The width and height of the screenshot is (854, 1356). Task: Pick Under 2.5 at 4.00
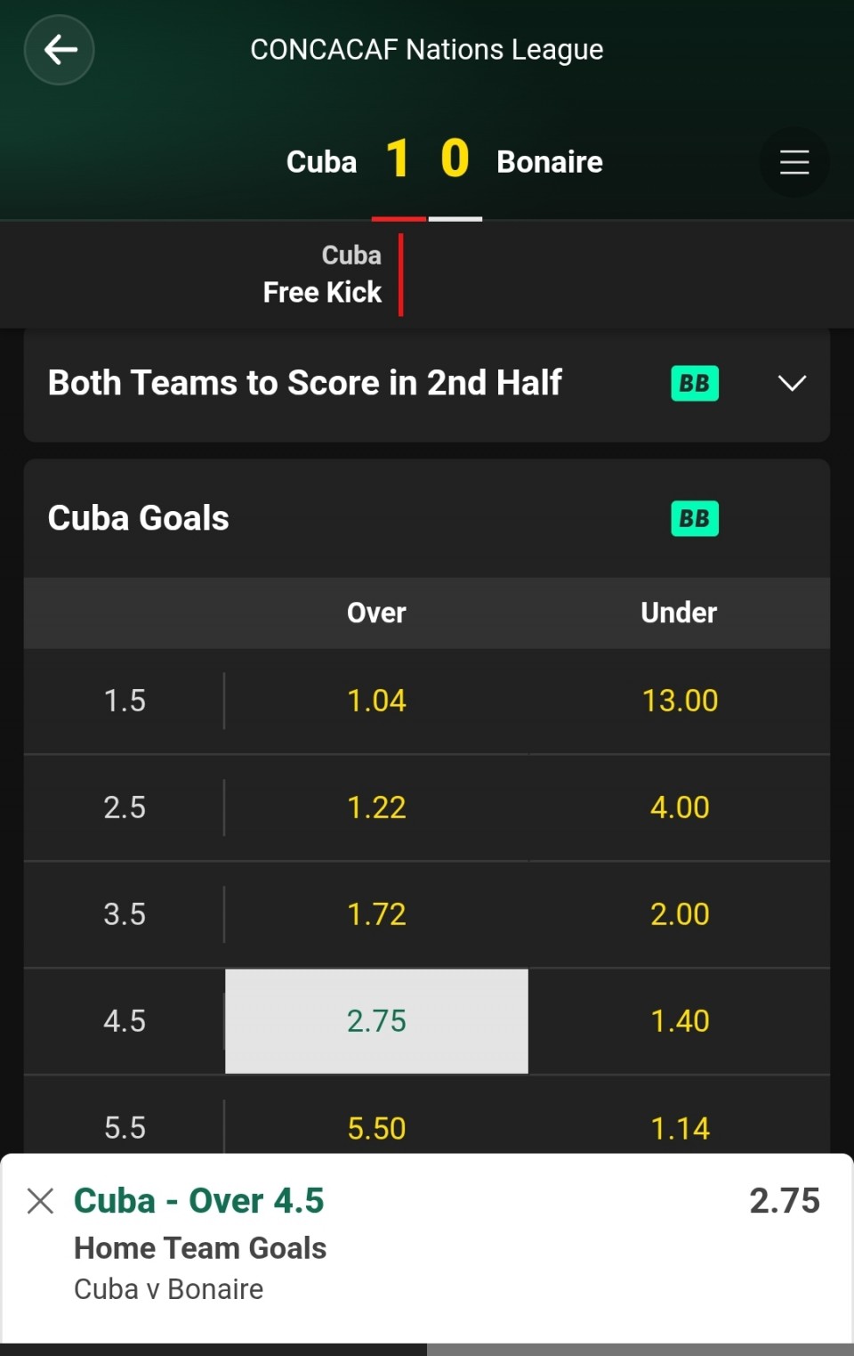coord(680,808)
